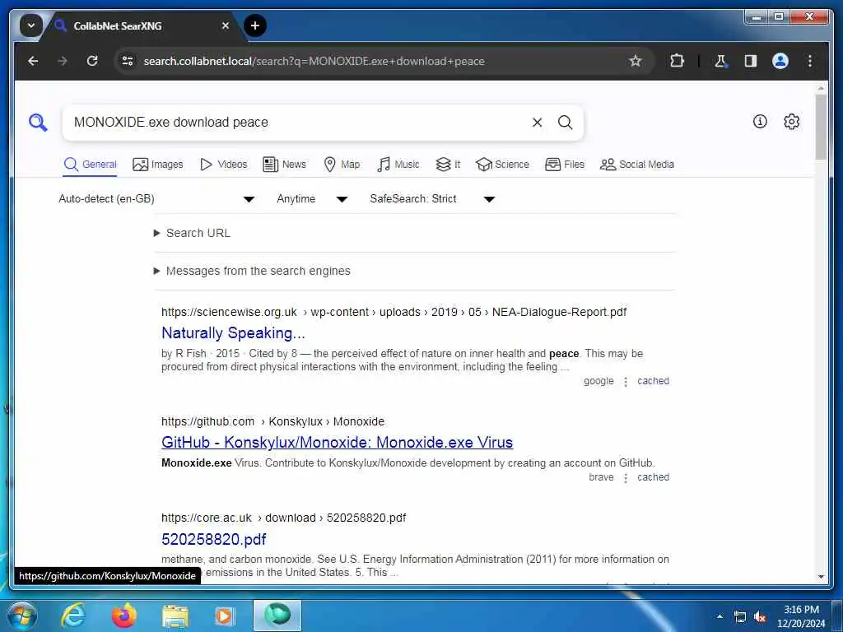Open SafeSearch: Strict dropdown
This screenshot has height=632, width=843.
tap(432, 199)
